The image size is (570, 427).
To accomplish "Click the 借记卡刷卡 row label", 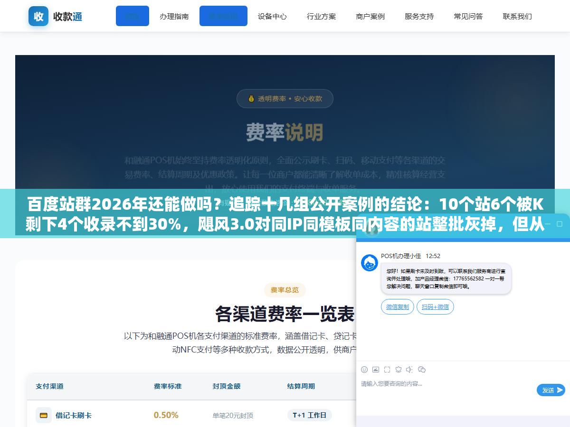I will [74, 415].
